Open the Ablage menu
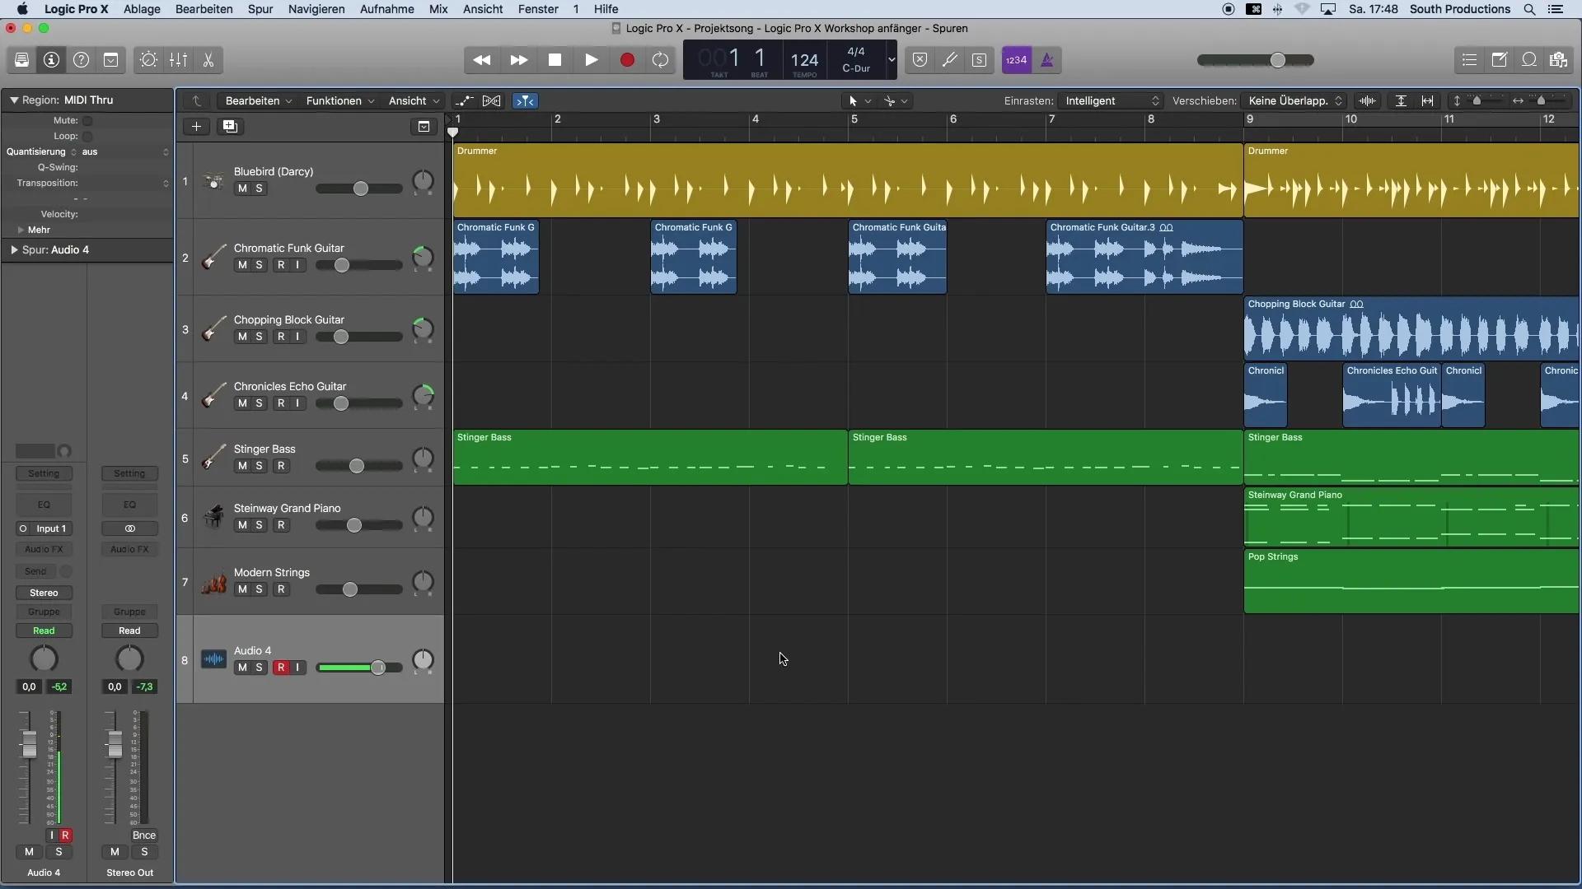The height and width of the screenshot is (889, 1582). (x=142, y=9)
